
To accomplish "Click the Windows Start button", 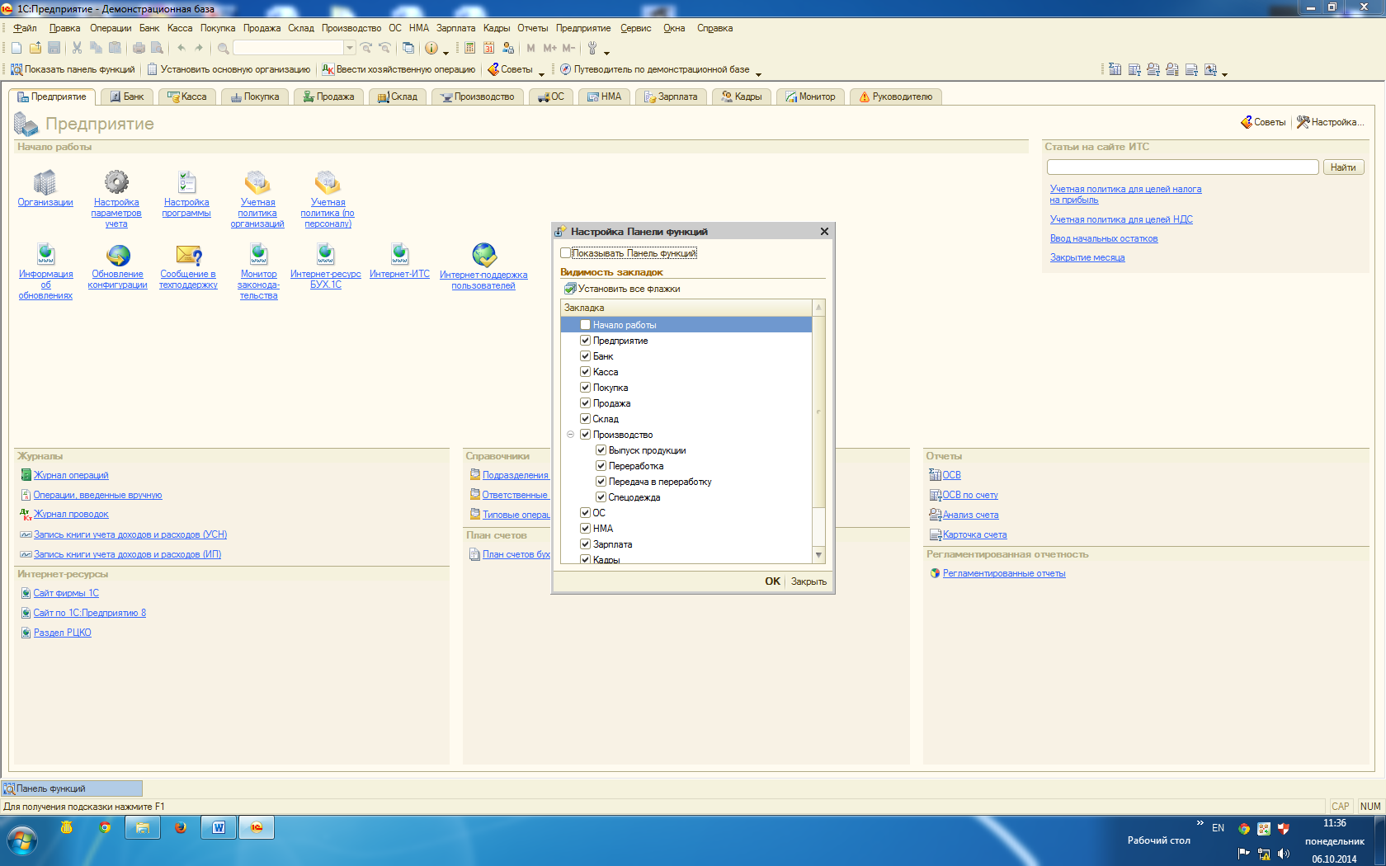I will tap(22, 841).
